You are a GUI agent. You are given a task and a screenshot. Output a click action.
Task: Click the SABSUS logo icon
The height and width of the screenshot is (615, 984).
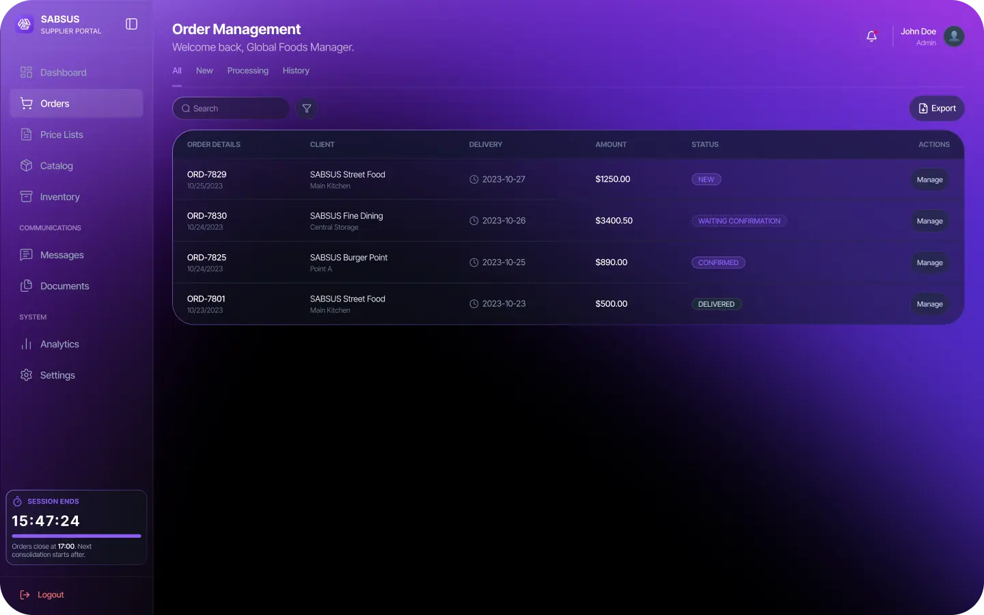25,25
